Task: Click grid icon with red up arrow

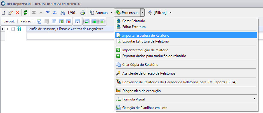Action: point(68,22)
